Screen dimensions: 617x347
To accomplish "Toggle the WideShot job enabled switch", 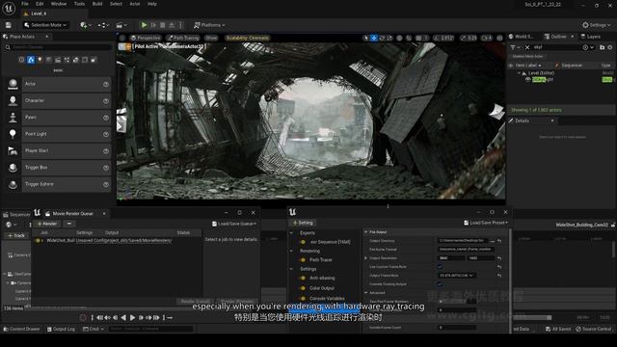I will tap(39, 240).
